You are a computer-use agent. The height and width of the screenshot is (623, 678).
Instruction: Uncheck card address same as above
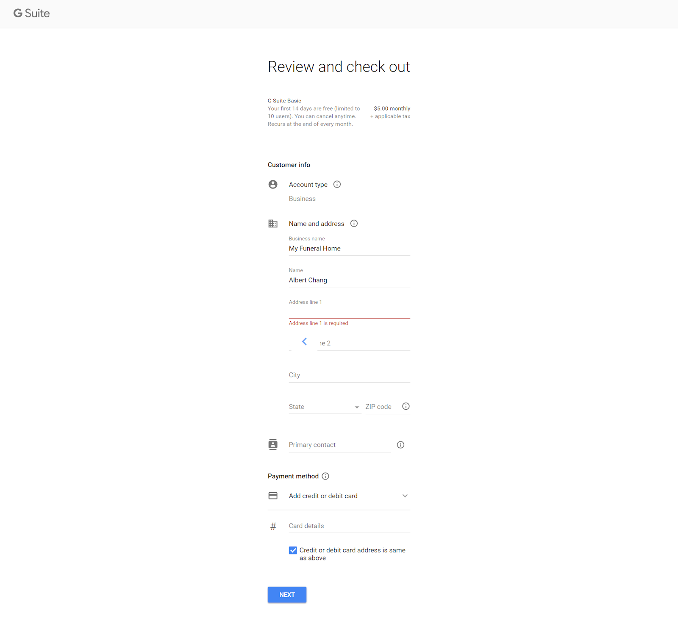pyautogui.click(x=293, y=550)
